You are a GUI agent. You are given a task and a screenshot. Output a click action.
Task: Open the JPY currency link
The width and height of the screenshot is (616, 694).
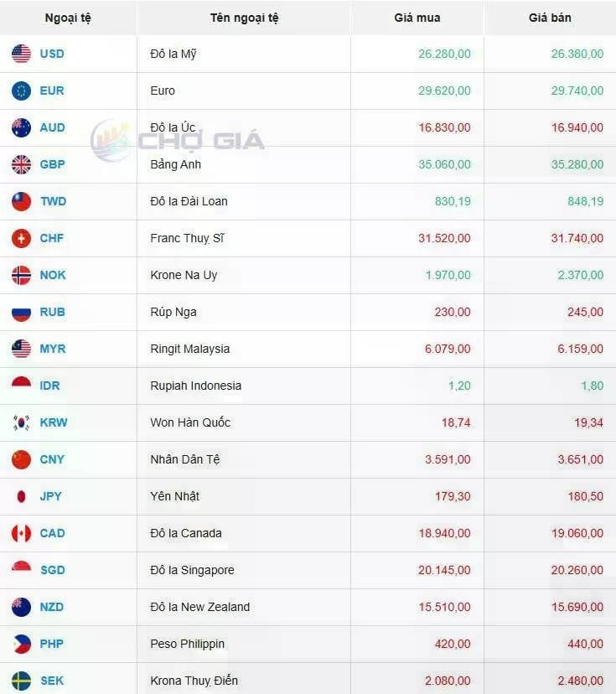coord(51,496)
